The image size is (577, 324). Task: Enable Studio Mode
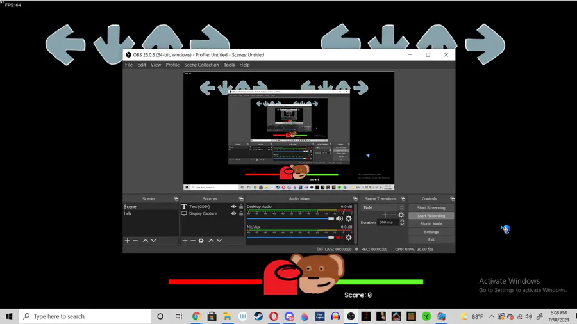[431, 224]
